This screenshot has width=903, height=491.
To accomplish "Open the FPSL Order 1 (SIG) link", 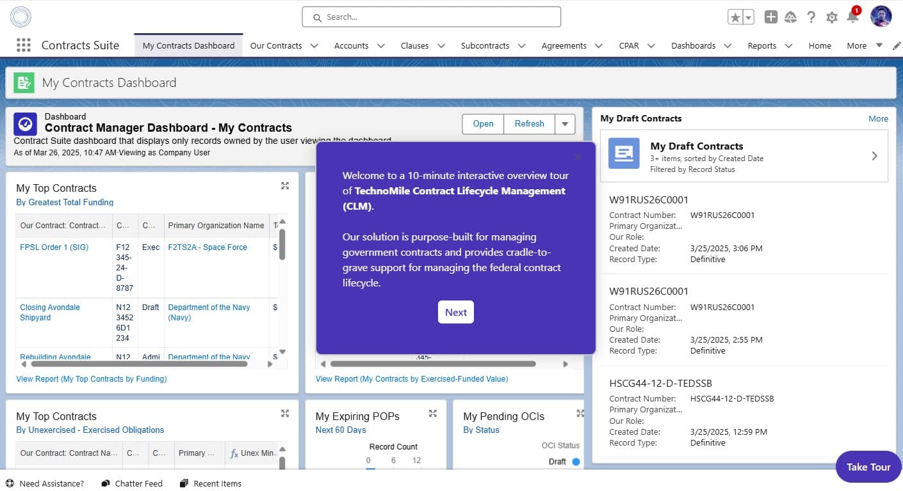I will point(54,247).
